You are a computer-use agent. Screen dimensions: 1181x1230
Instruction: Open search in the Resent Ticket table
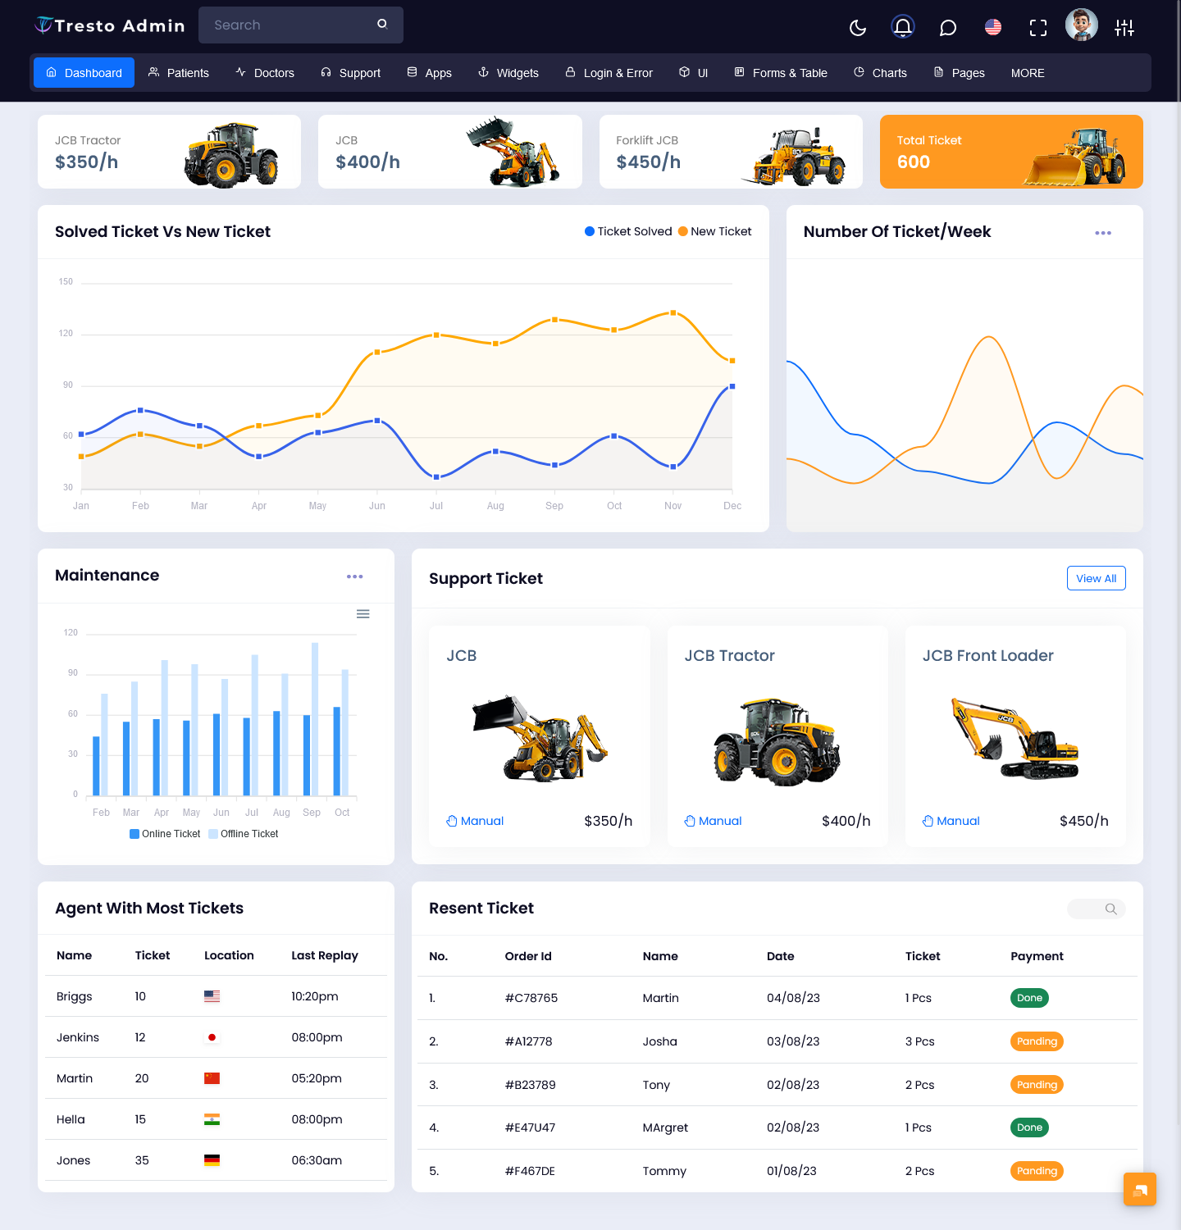tap(1110, 909)
